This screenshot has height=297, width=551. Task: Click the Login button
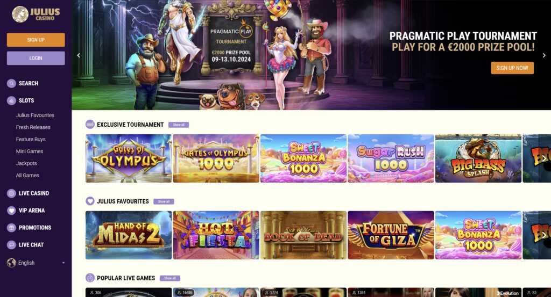(x=36, y=58)
